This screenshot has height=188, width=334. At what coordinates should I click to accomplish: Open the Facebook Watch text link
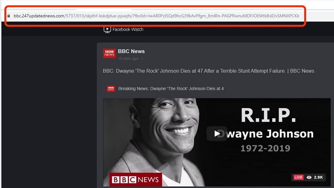pyautogui.click(x=128, y=29)
